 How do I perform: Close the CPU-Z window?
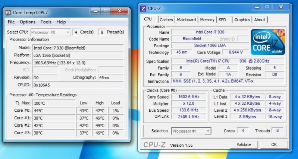tap(281, 7)
